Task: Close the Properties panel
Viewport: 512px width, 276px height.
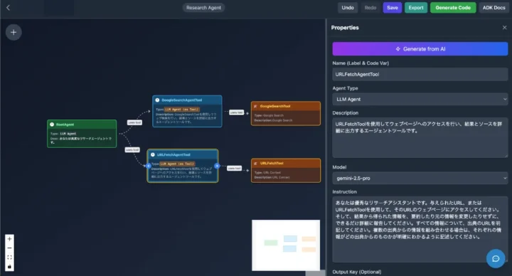Action: click(504, 28)
